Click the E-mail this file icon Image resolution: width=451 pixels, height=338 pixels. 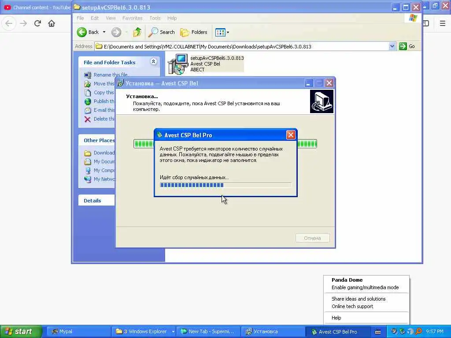click(x=88, y=110)
